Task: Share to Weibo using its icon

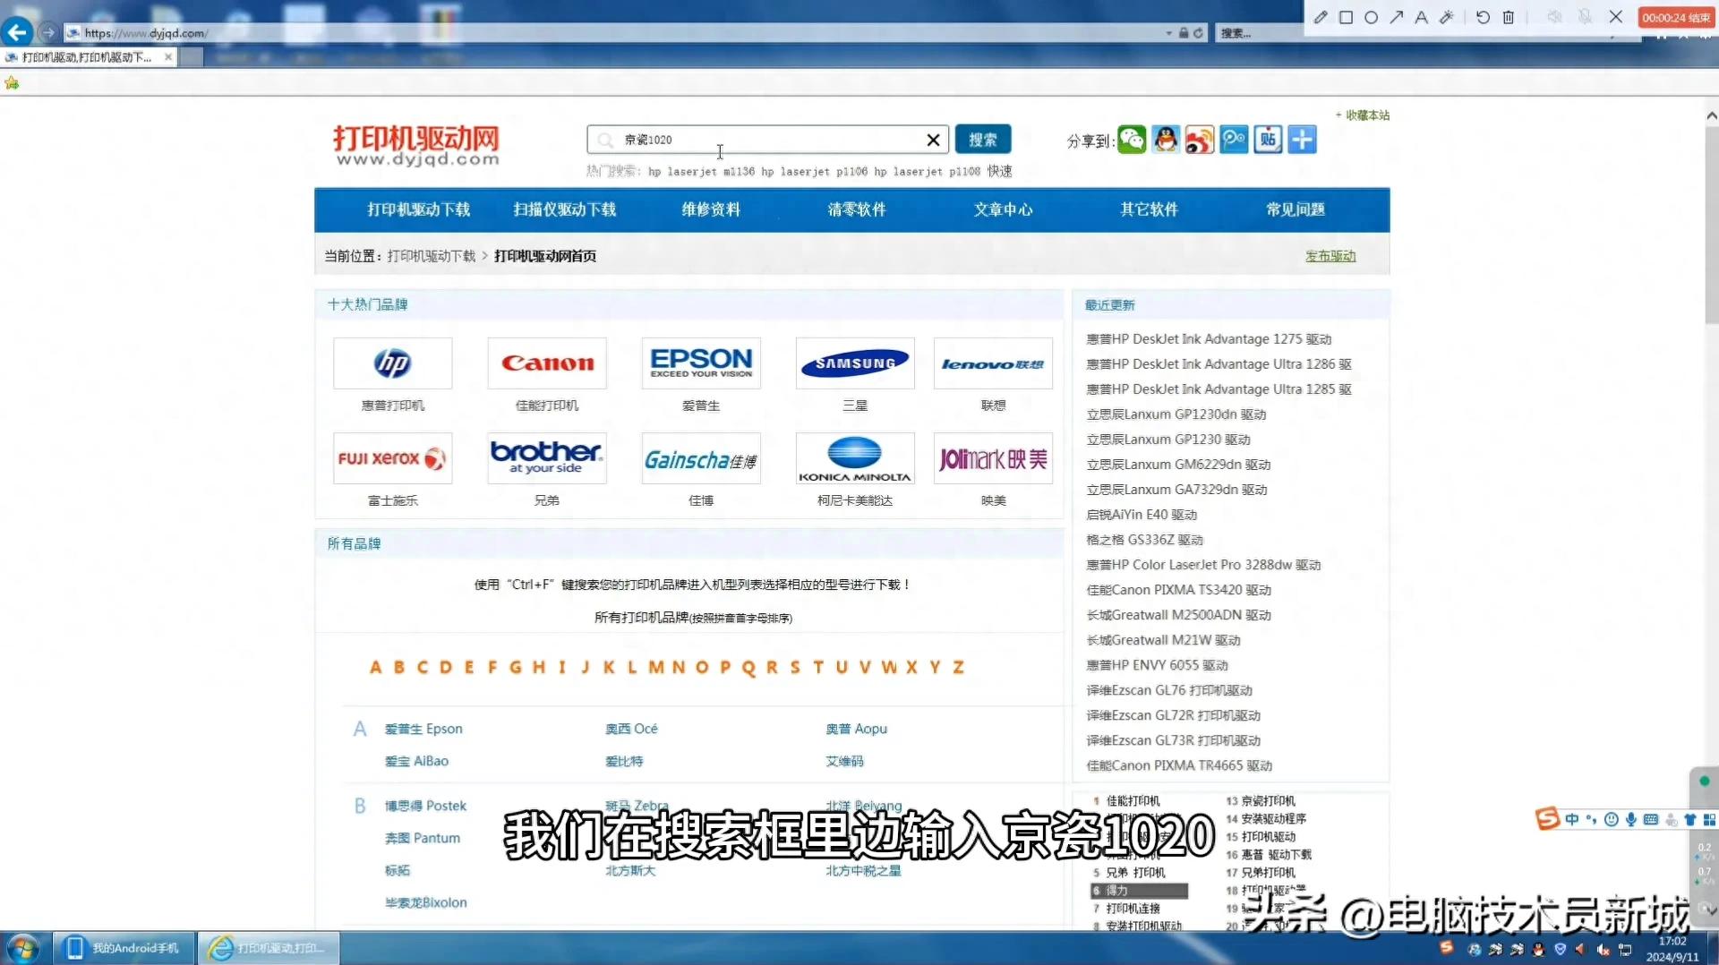Action: click(x=1200, y=140)
